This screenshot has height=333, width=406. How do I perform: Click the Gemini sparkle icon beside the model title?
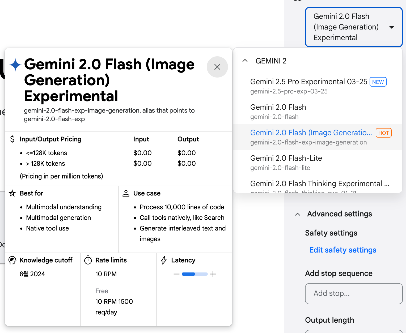coord(15,65)
